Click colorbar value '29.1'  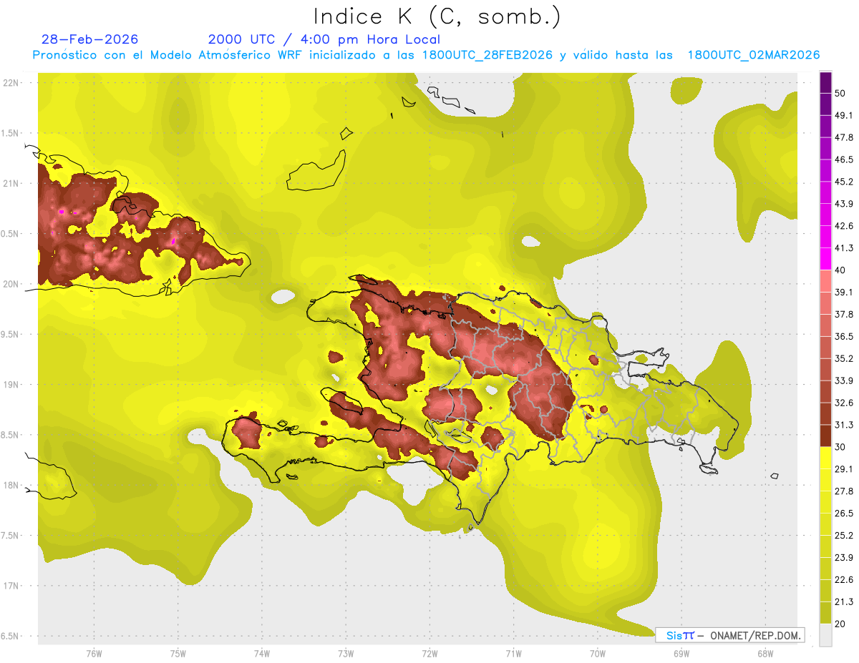click(844, 469)
